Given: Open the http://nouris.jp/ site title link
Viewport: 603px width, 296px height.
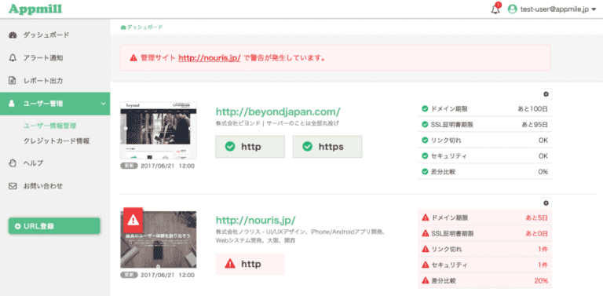Looking at the screenshot, I should (x=256, y=221).
